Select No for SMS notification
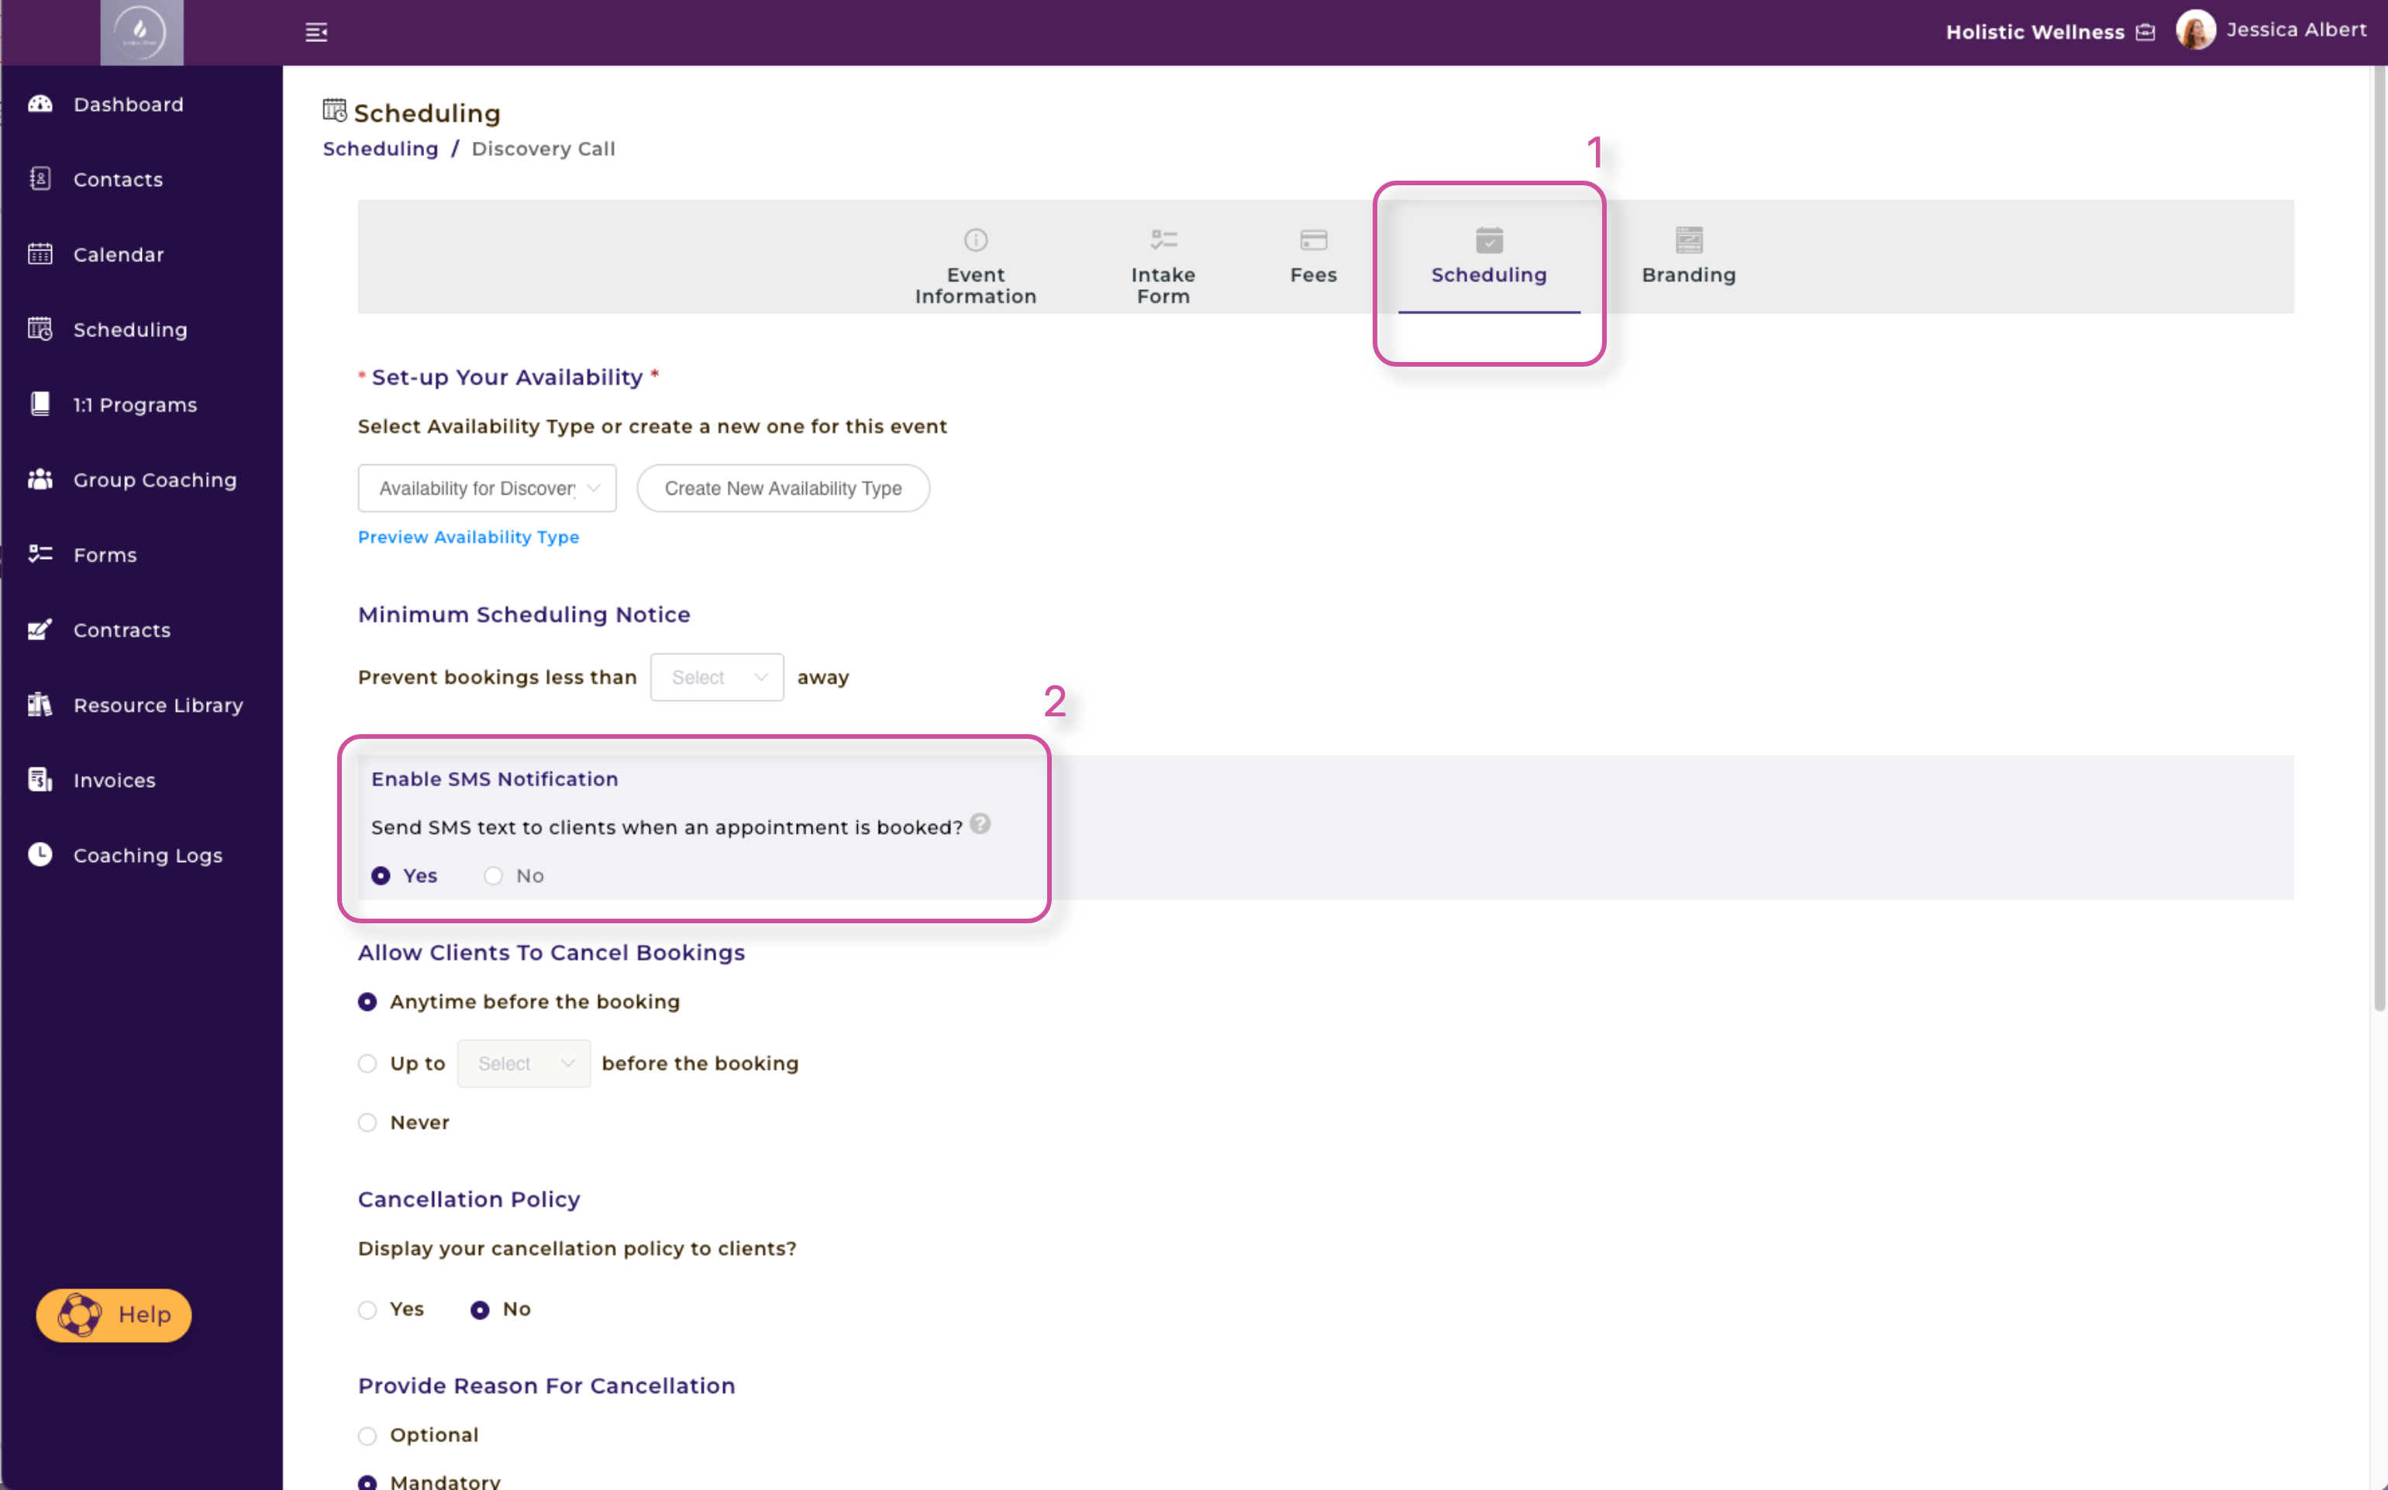Screen dimensions: 2388x1490 pyautogui.click(x=494, y=876)
